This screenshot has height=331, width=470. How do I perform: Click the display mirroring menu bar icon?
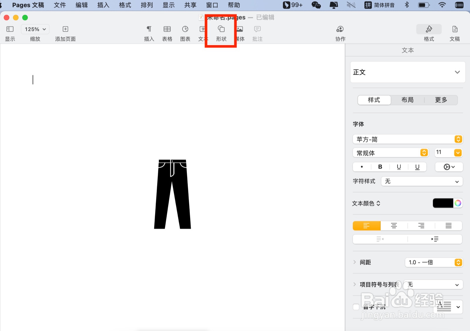click(x=334, y=5)
